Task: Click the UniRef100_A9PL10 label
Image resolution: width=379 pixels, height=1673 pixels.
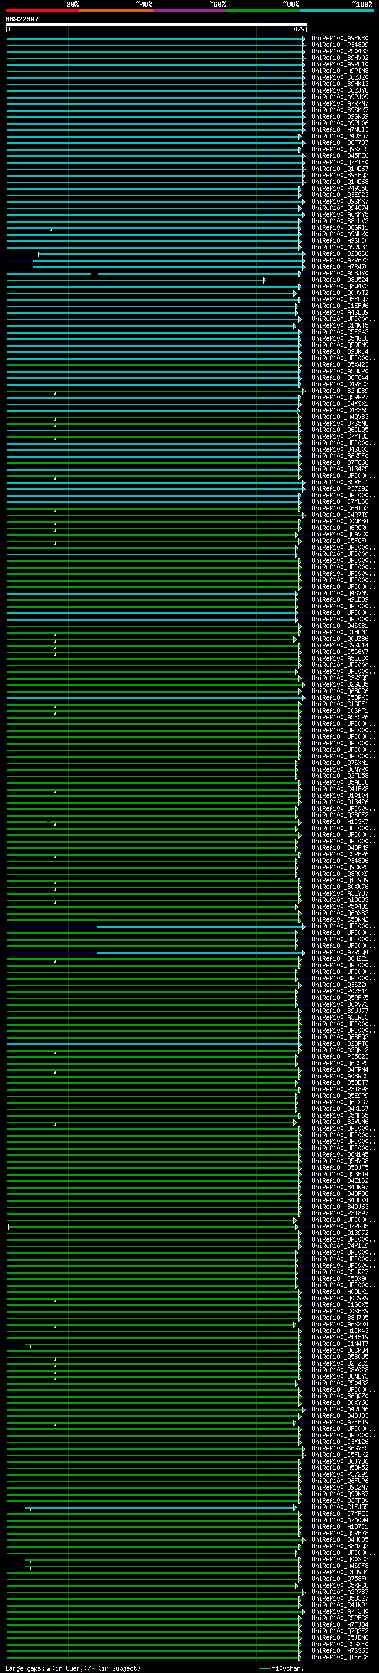Action: (x=340, y=64)
